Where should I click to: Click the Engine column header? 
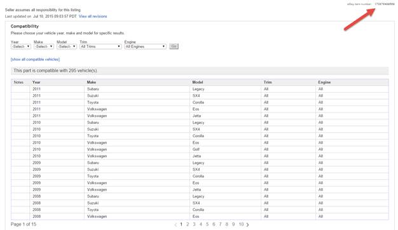point(324,82)
